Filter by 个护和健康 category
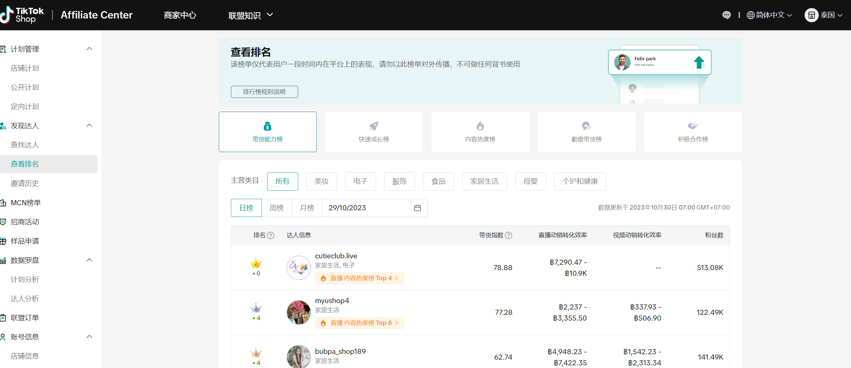 click(x=580, y=181)
